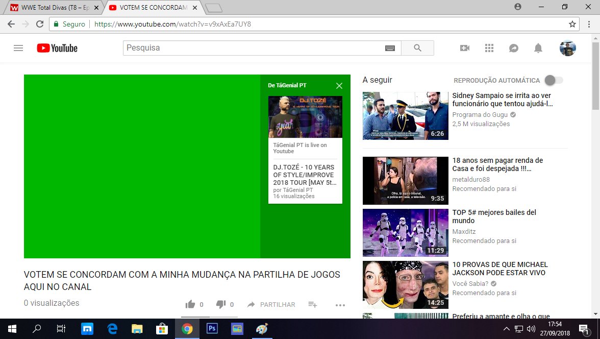Add video to playlist icon

(x=313, y=304)
